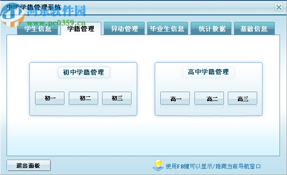This screenshot has width=287, height=175.
Task: Click the 初中学籍管理 heading label
Action: 84,72
